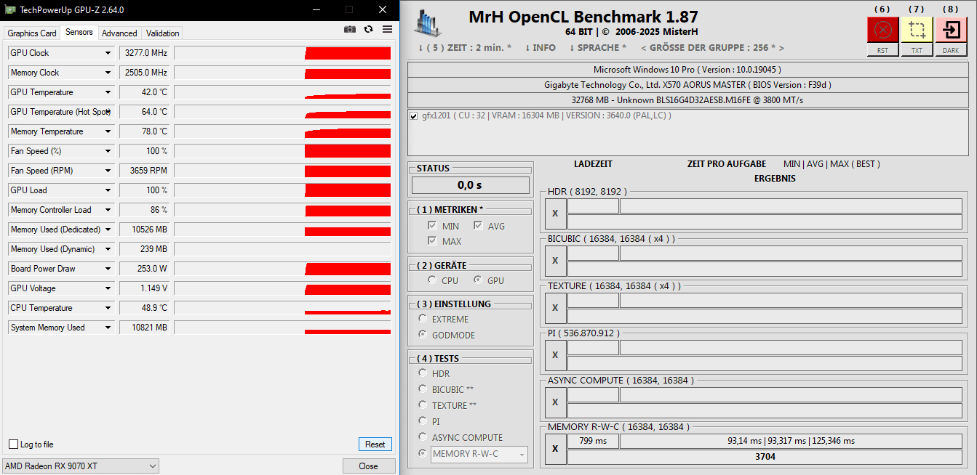Viewport: 977px width, 475px height.
Task: Increase group size with the > arrow
Action: 781,48
